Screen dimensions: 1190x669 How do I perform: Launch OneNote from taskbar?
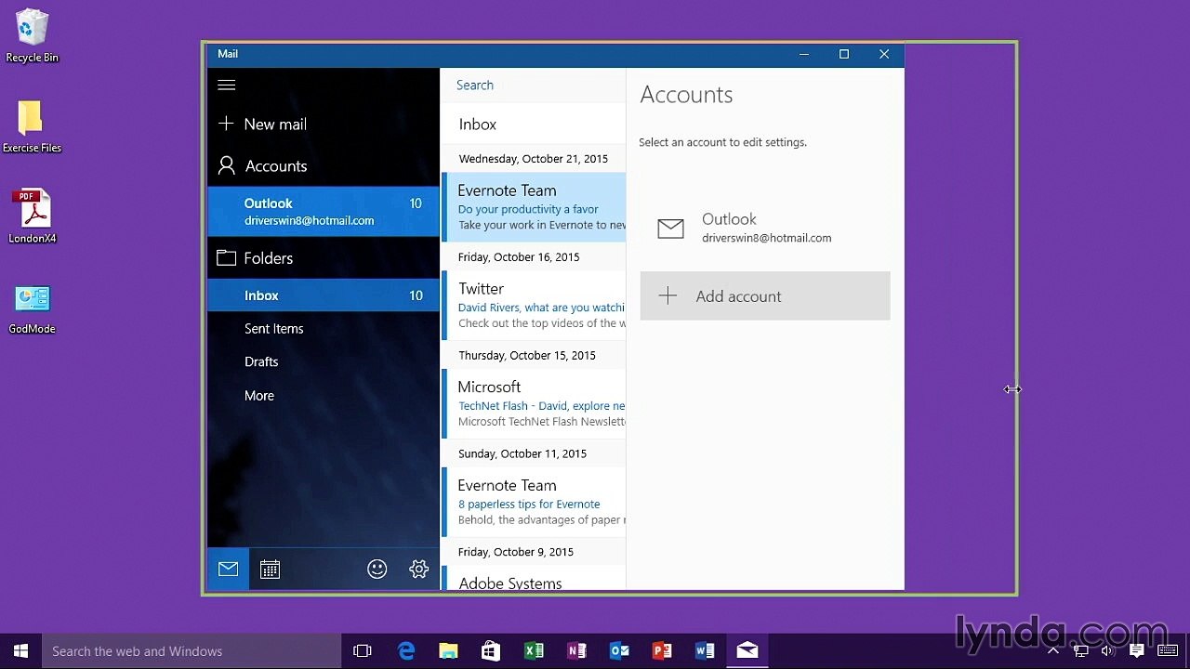point(576,651)
